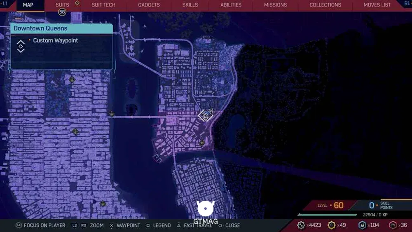
Task: Click the map marker at the bridge's Manhattan end
Action: coord(112,114)
